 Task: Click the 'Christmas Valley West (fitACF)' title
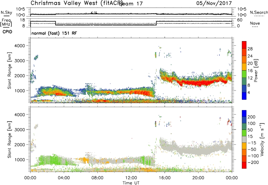(76, 3)
